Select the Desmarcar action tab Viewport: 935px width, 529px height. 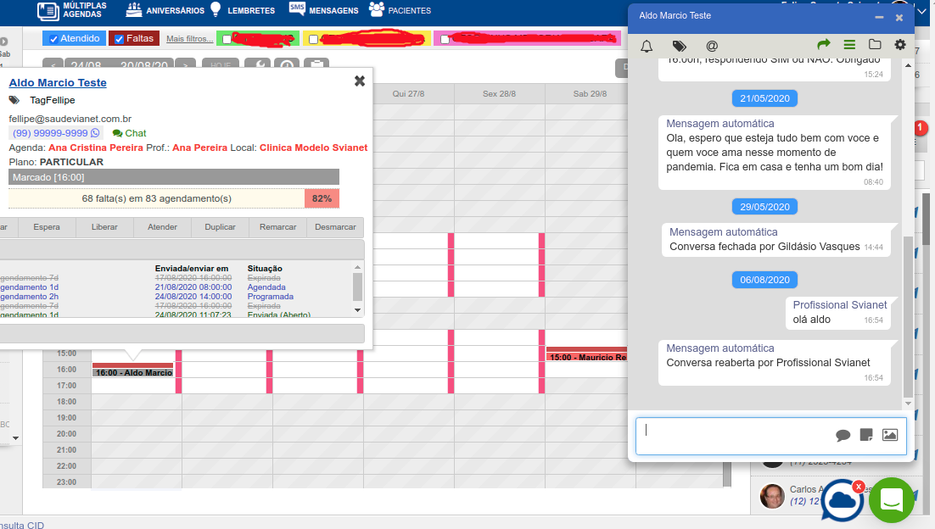click(x=335, y=227)
